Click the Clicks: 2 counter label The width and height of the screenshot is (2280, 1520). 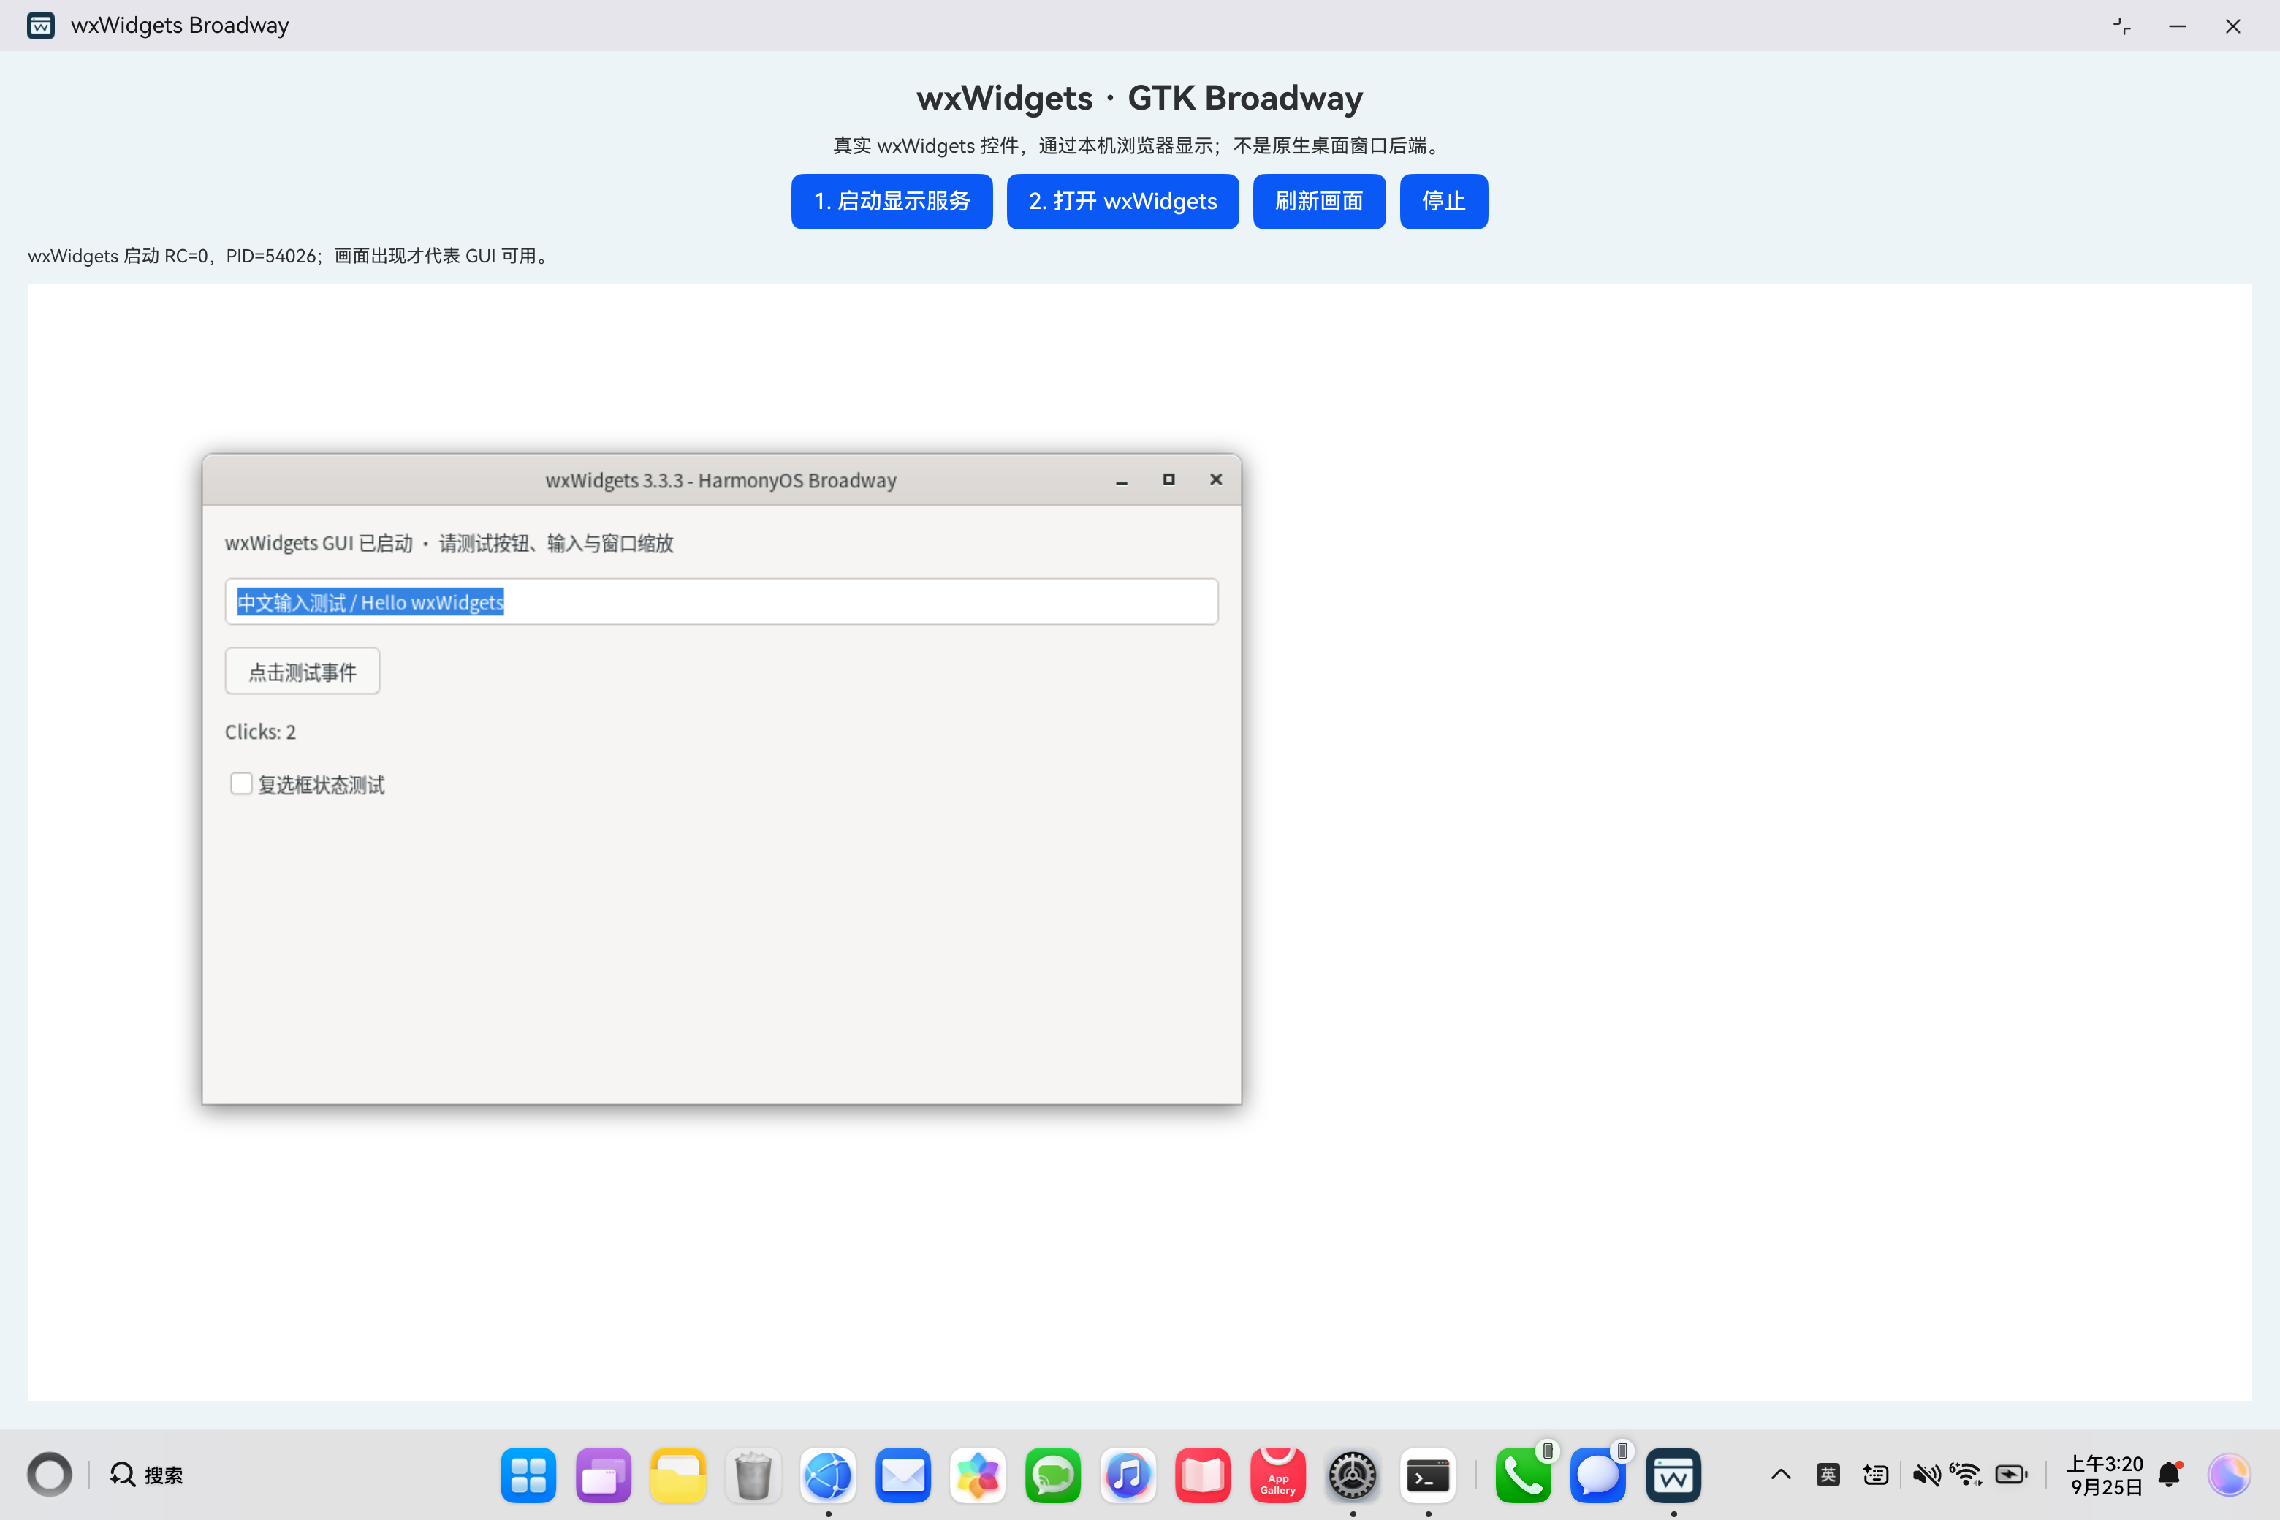pyautogui.click(x=261, y=732)
